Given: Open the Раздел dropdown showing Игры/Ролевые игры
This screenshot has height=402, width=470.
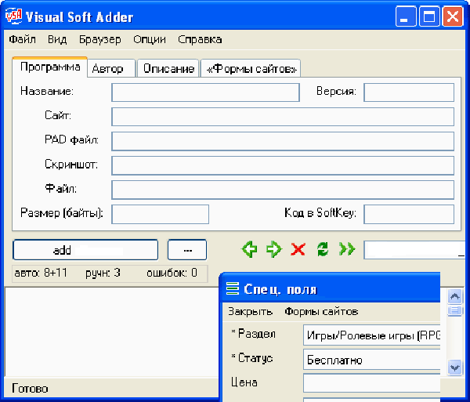Looking at the screenshot, I should click(x=371, y=335).
